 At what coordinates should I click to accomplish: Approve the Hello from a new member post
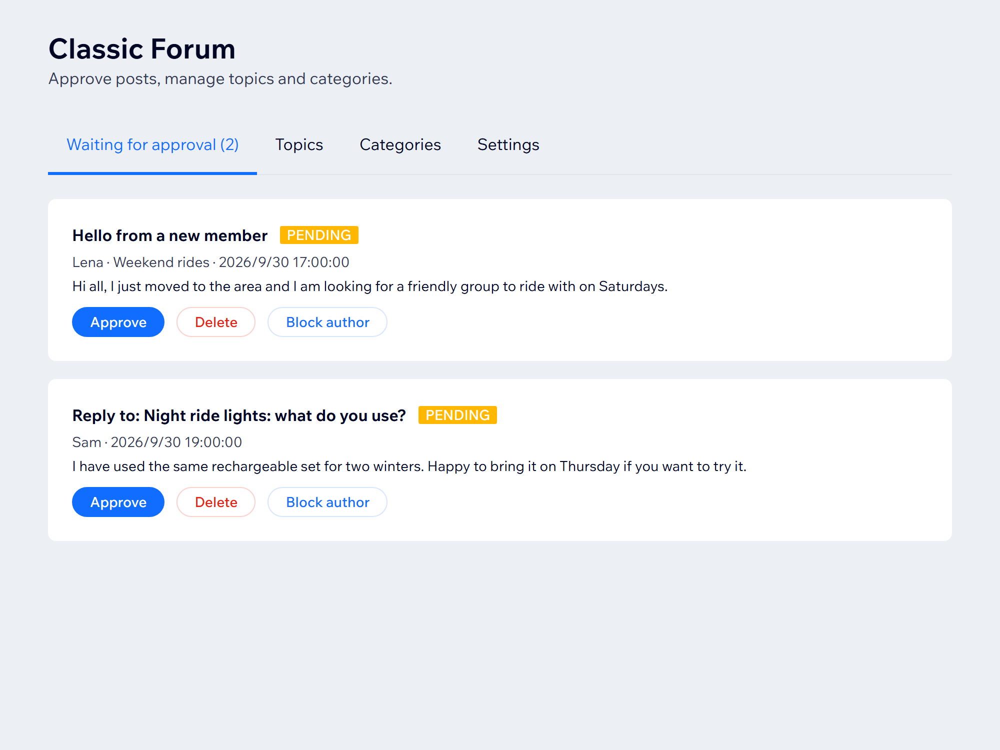118,322
